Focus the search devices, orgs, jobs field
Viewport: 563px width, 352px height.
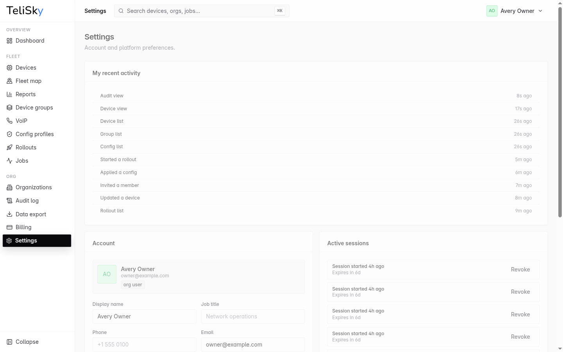[201, 11]
